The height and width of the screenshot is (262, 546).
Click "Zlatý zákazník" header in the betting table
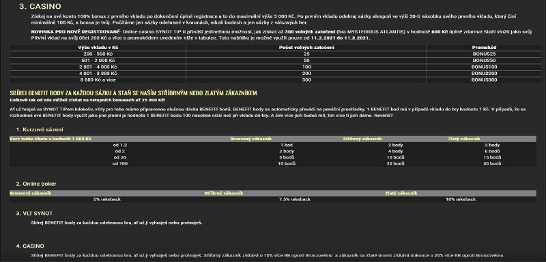464,139
